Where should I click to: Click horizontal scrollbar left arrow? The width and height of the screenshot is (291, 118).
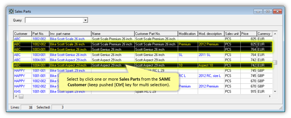(16, 96)
